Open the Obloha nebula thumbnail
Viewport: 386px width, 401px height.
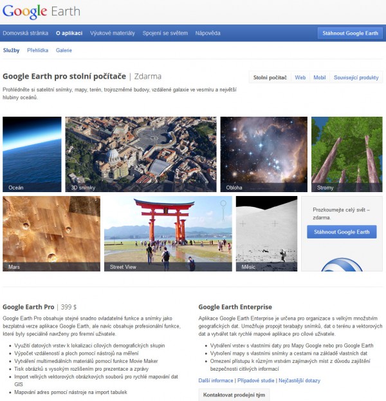[x=264, y=154]
